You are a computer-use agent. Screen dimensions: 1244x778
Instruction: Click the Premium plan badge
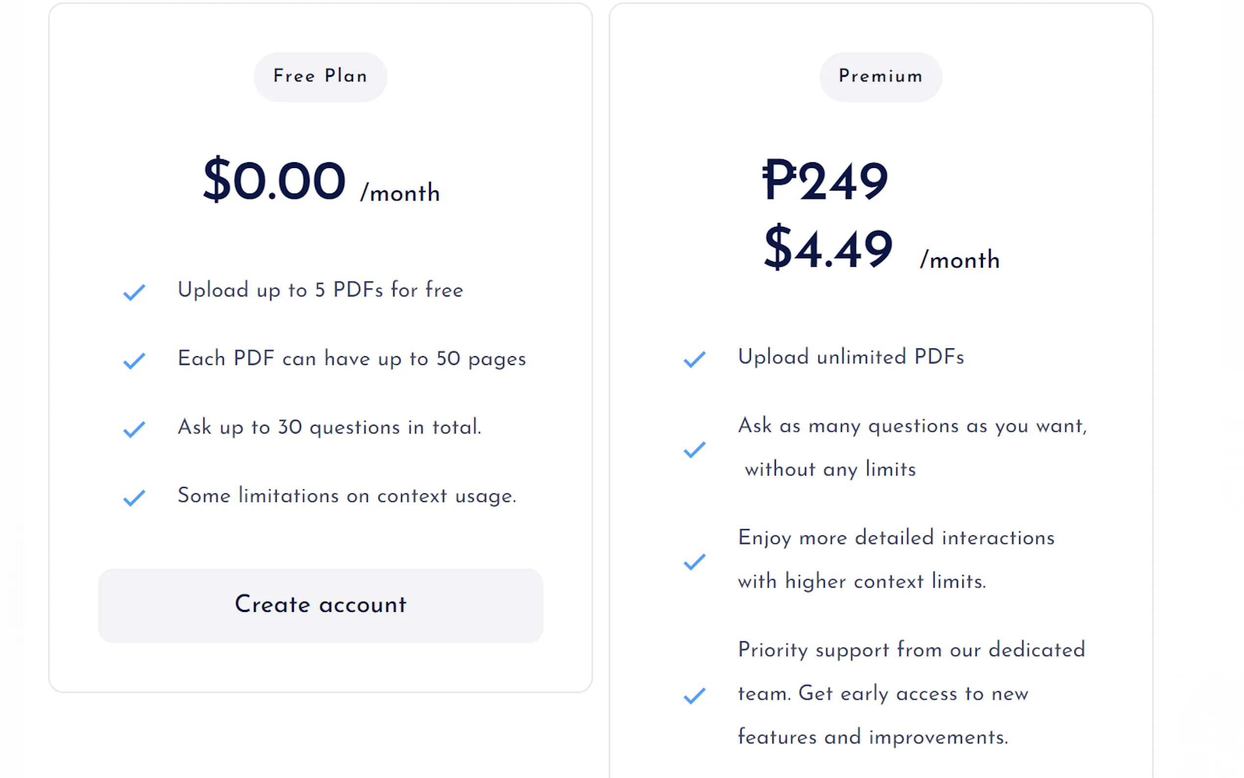pyautogui.click(x=880, y=76)
